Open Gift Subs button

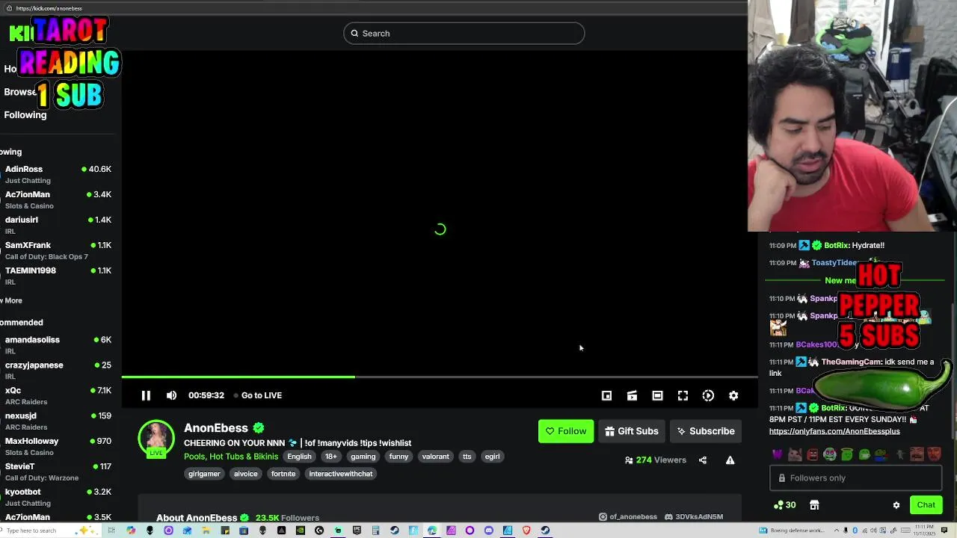tap(632, 431)
